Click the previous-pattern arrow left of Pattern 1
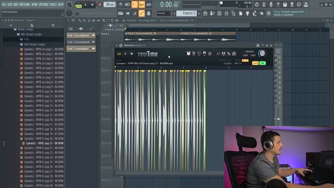 pyautogui.click(x=174, y=14)
